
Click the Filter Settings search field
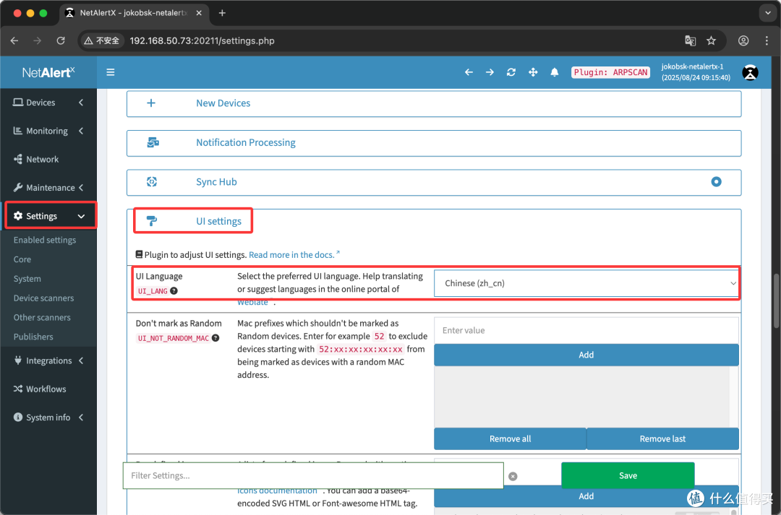[313, 476]
